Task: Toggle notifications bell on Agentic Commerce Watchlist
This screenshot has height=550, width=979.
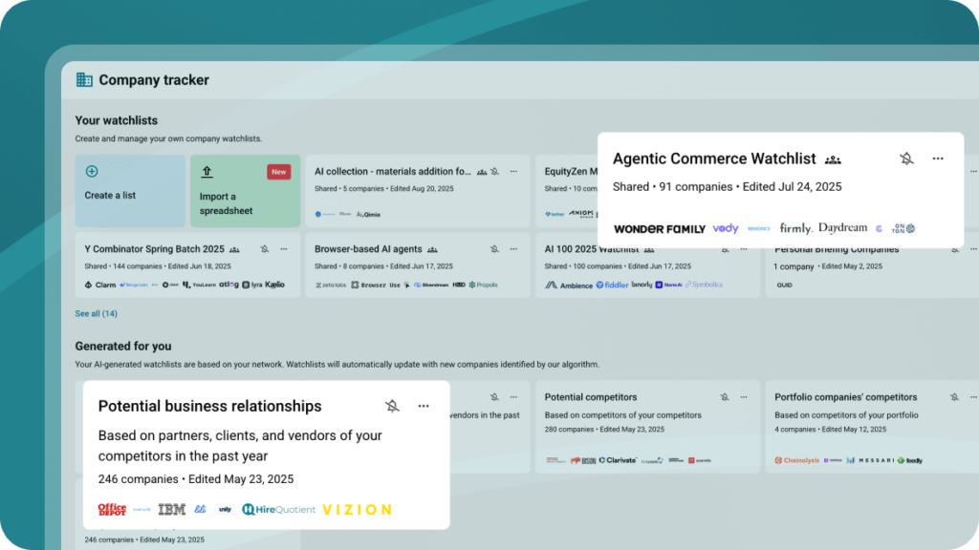Action: (x=906, y=159)
